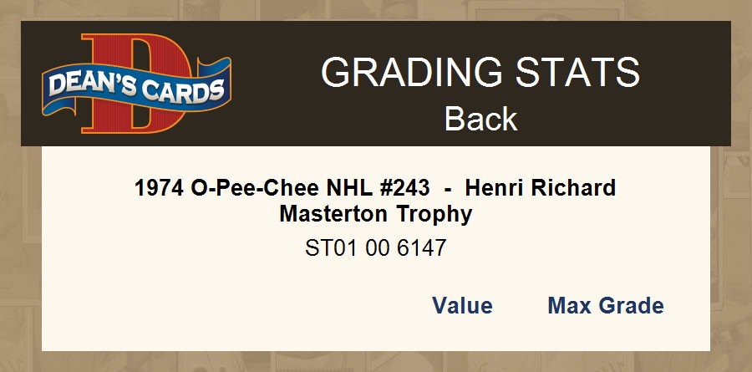Click the Dean's Cards logo
The height and width of the screenshot is (372, 752).
pos(137,84)
